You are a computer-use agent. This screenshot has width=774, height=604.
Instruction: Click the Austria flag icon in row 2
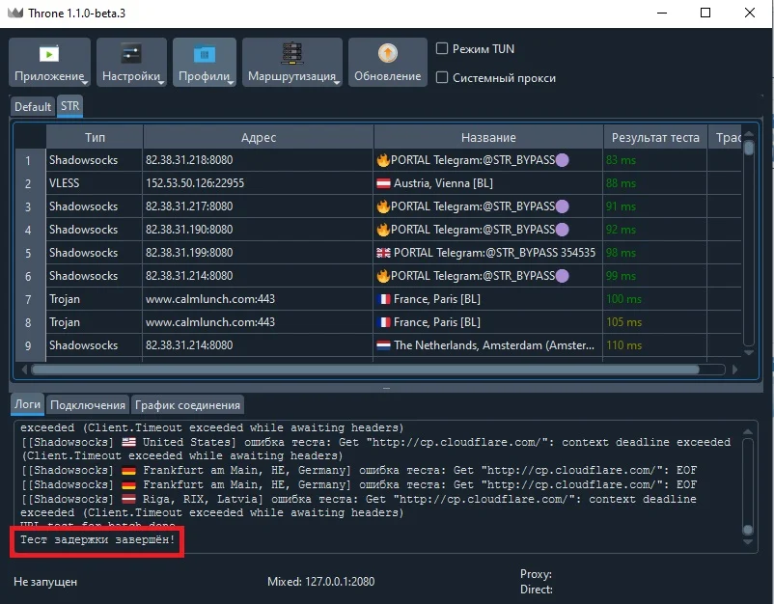coord(383,183)
